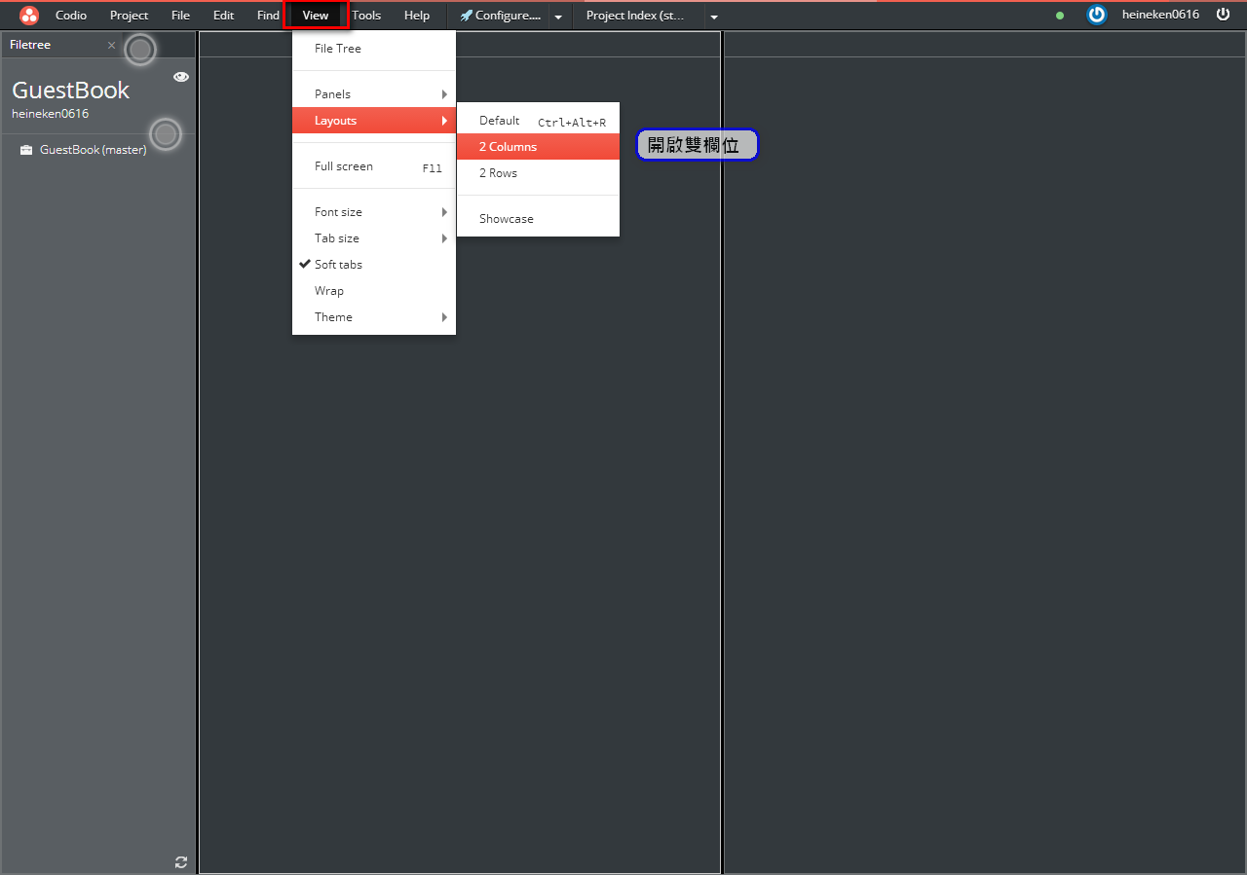Open the Tools menu
Image resolution: width=1247 pixels, height=875 pixels.
point(366,15)
